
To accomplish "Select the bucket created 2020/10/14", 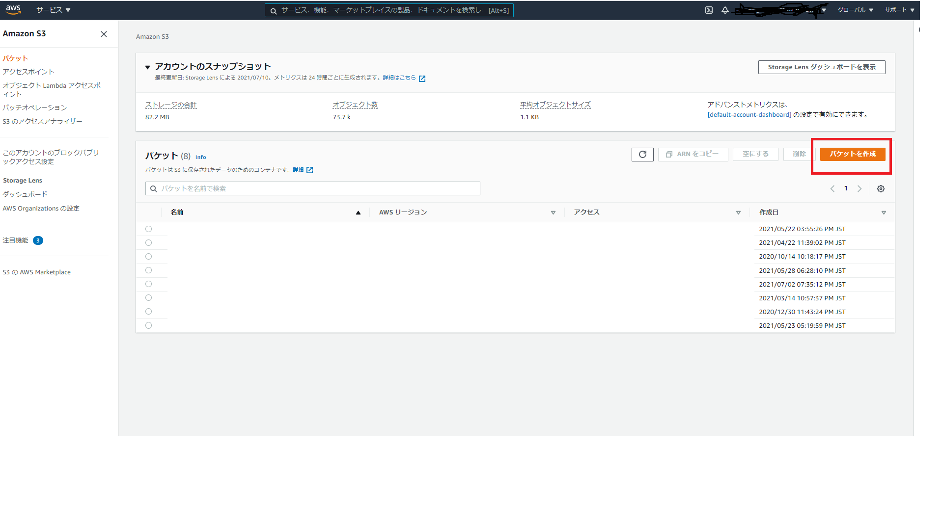I will pyautogui.click(x=148, y=256).
